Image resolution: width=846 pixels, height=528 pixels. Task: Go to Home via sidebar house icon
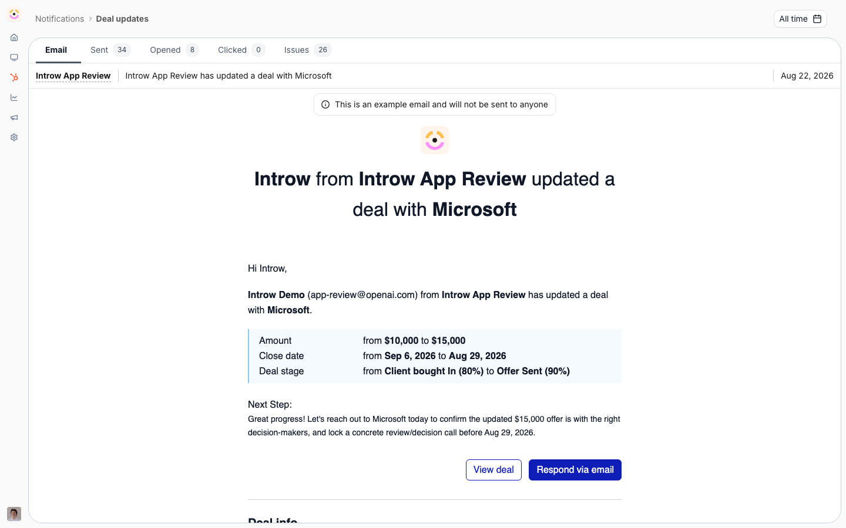[x=14, y=38]
